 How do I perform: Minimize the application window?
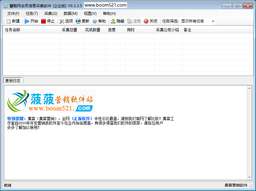pos(227,6)
